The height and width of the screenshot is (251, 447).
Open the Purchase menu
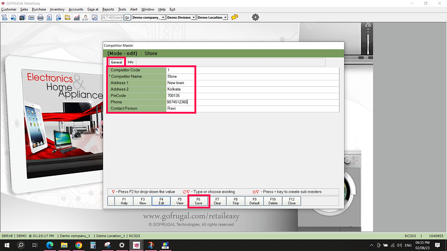39,9
